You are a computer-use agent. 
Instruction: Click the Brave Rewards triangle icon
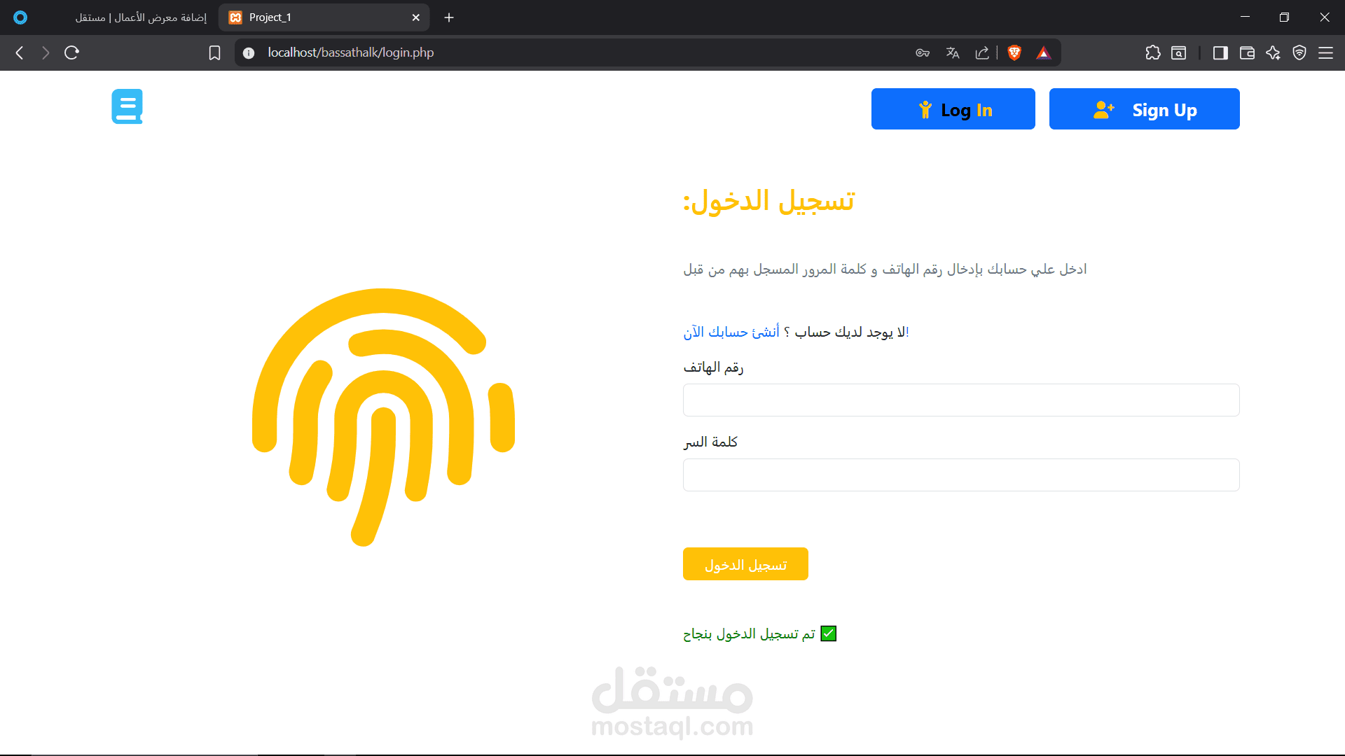tap(1043, 52)
